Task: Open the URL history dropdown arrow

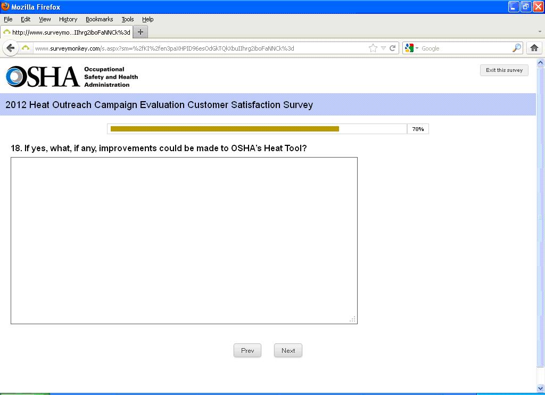Action: 383,48
